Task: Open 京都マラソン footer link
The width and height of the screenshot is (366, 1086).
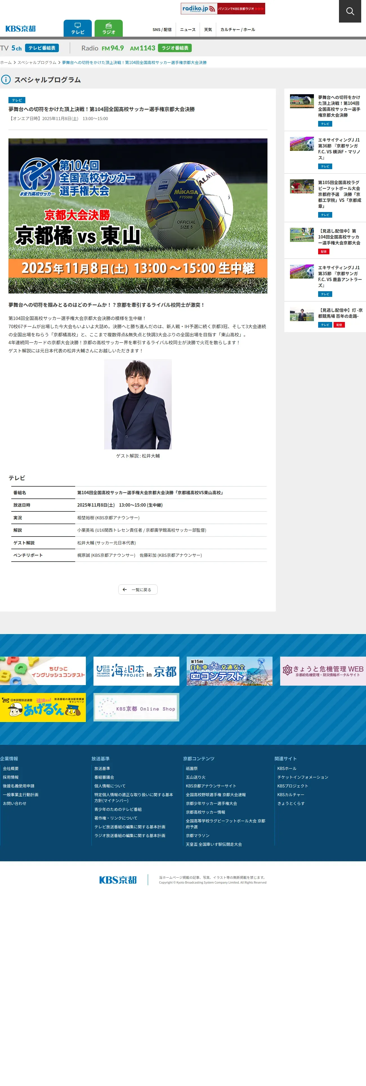Action: 198,836
